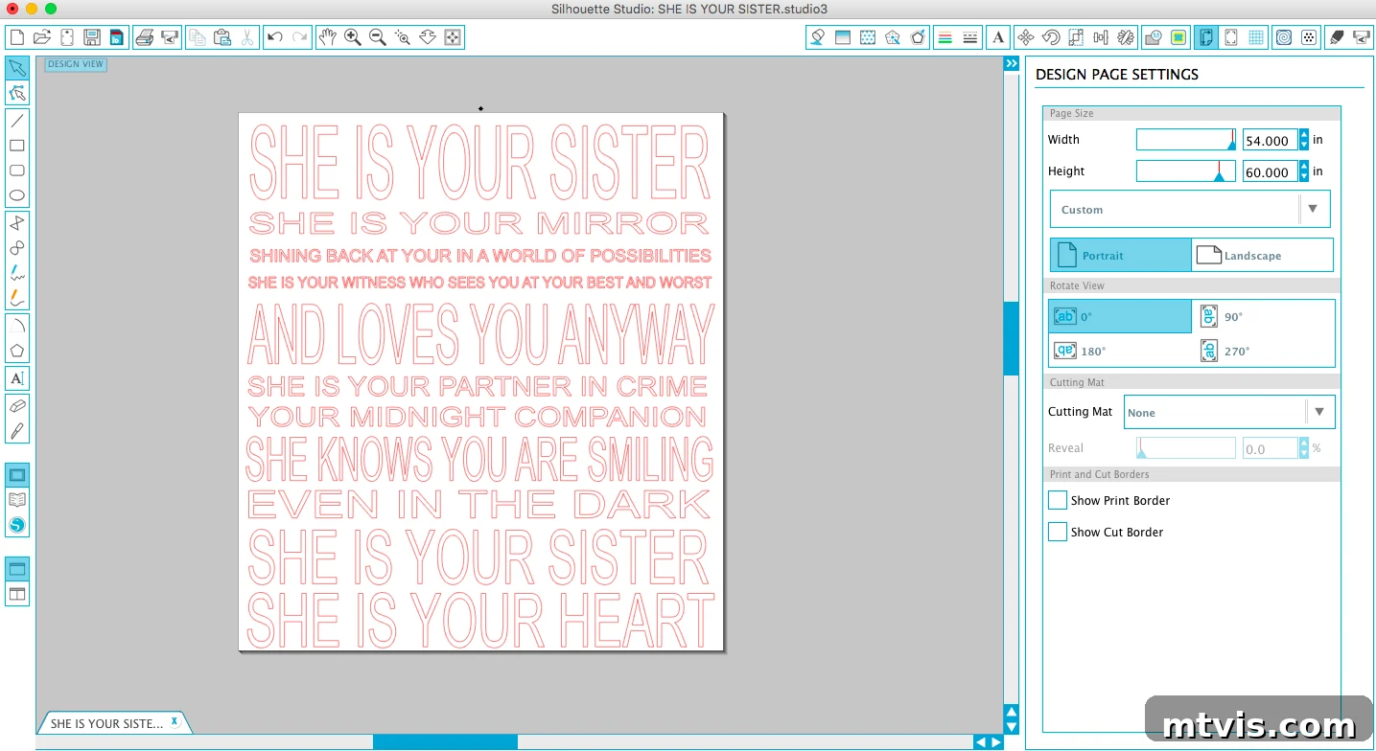Enable the Show Cut Border checkbox
The width and height of the screenshot is (1376, 751).
(1058, 532)
